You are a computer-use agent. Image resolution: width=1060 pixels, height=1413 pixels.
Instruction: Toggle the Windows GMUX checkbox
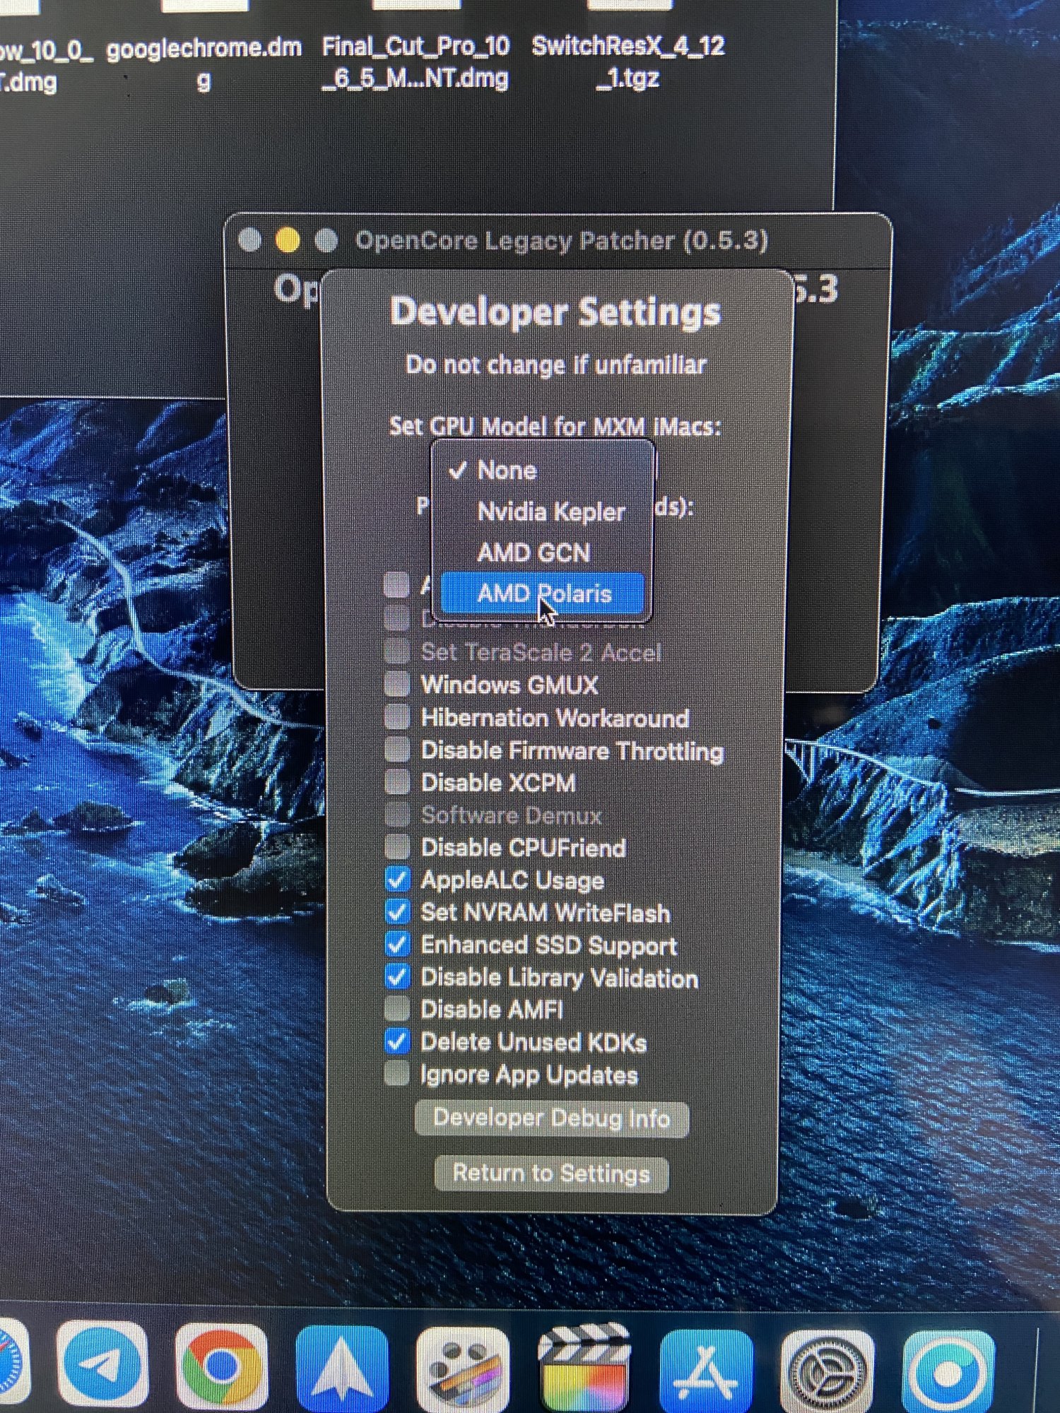(x=397, y=684)
